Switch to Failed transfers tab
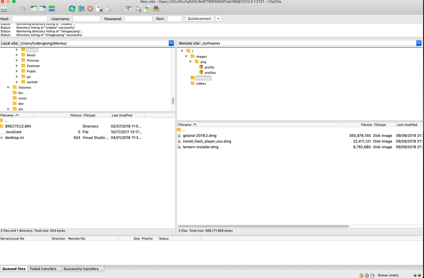The width and height of the screenshot is (424, 278). [43, 269]
